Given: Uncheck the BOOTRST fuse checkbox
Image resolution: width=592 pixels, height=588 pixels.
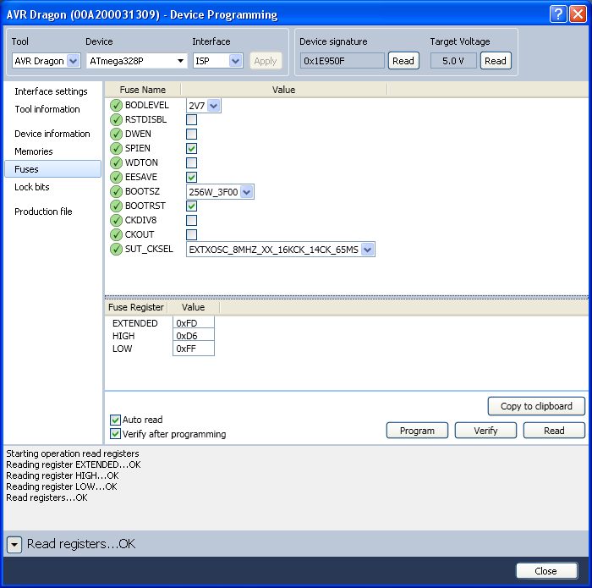Looking at the screenshot, I should (191, 206).
